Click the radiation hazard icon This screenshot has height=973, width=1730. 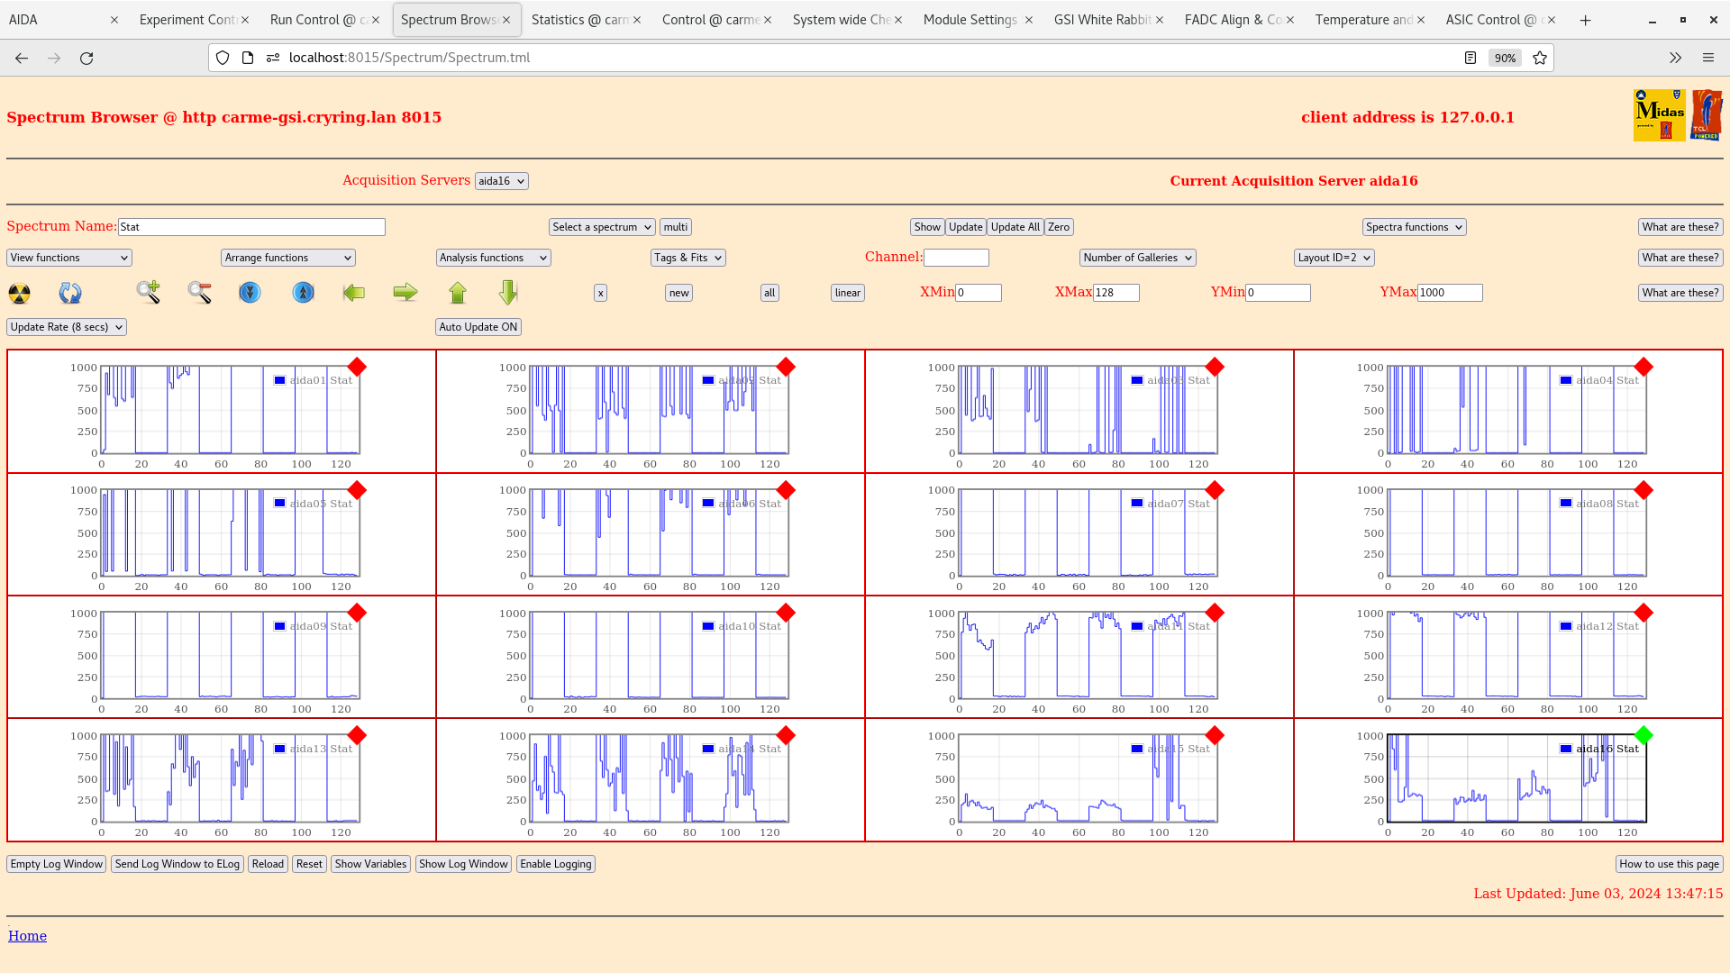19,293
